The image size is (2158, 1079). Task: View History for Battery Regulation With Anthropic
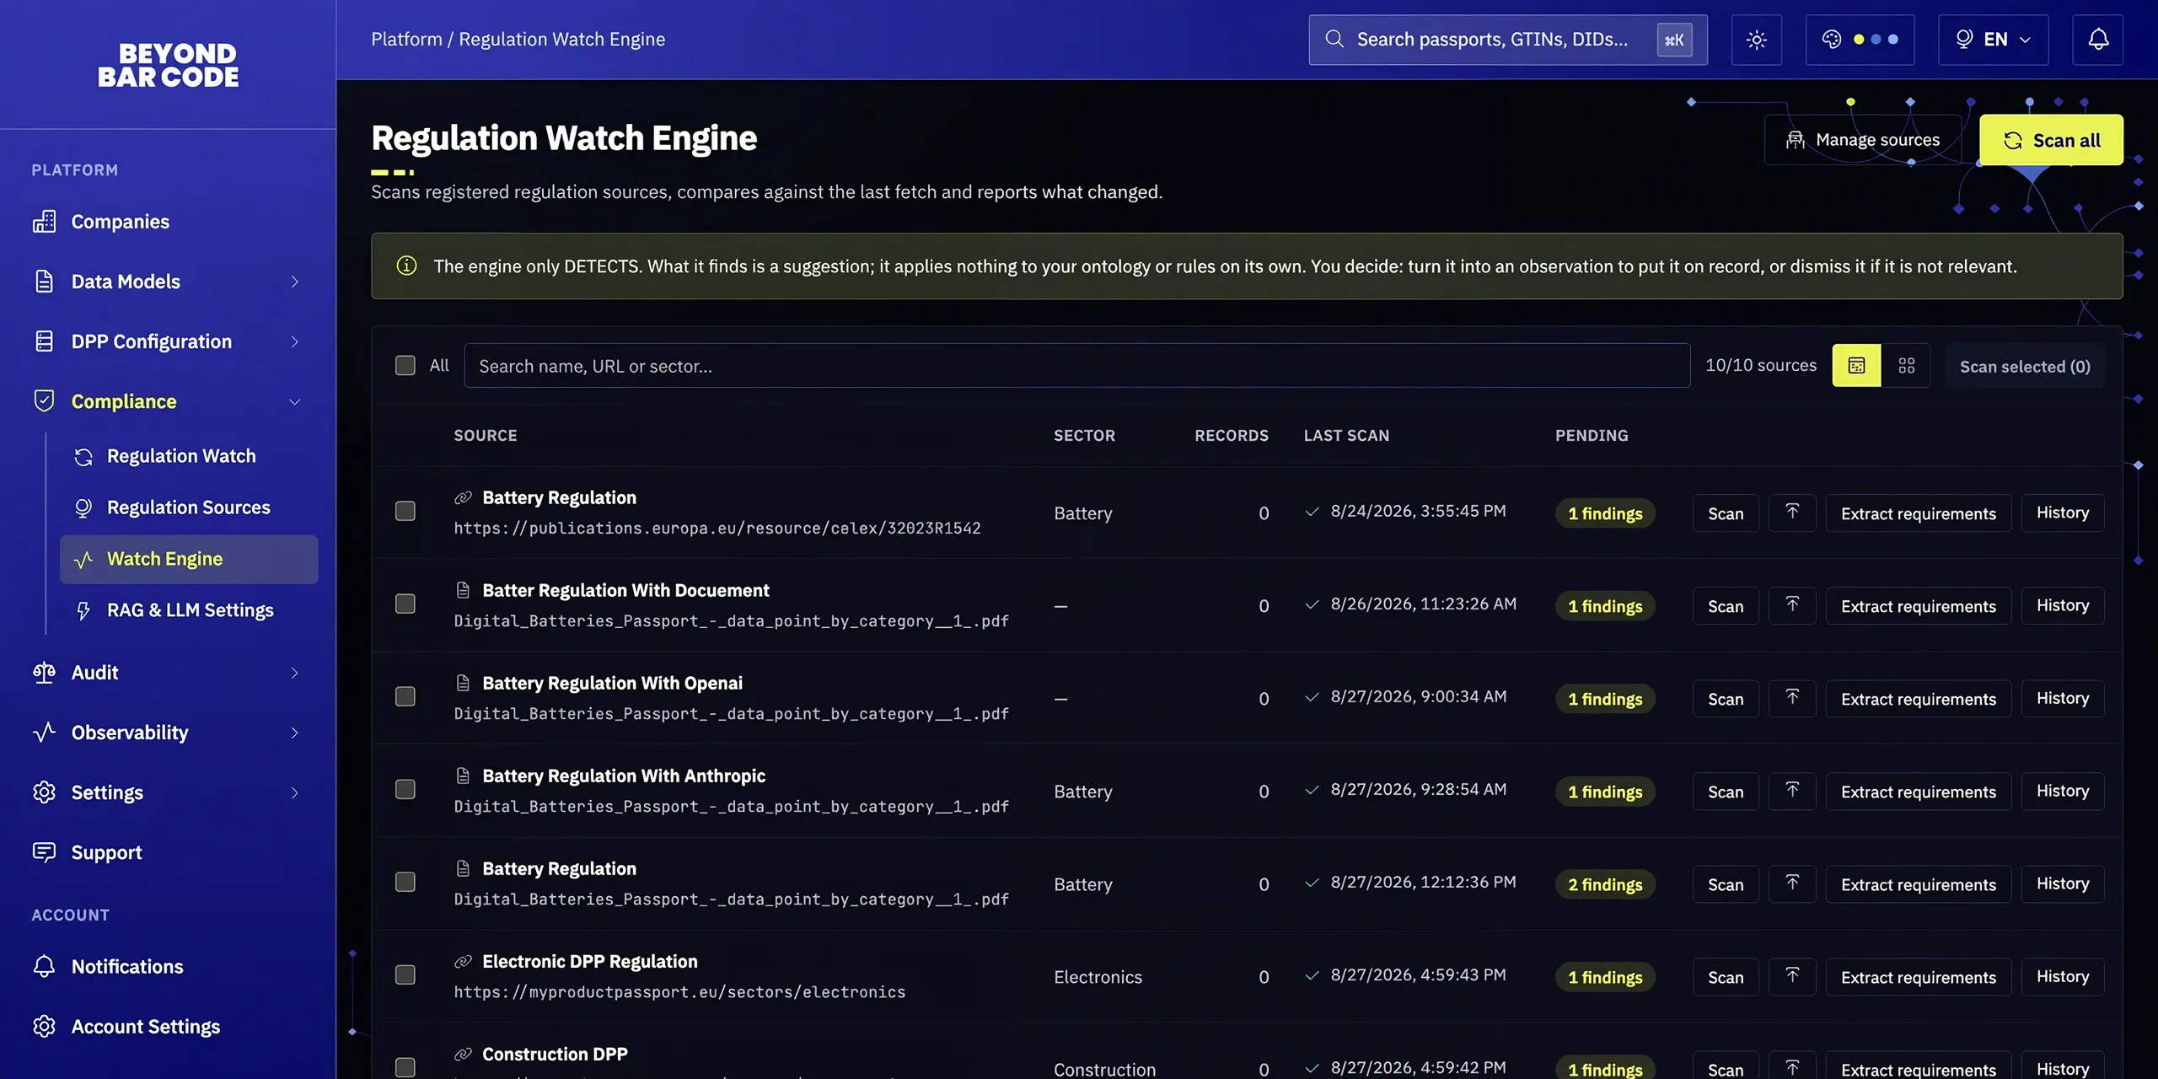2063,791
